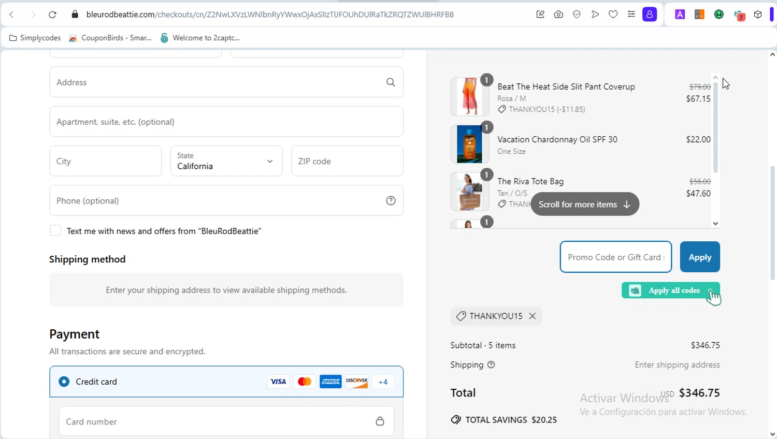
Task: Click the browser address bar URL
Action: (x=270, y=14)
